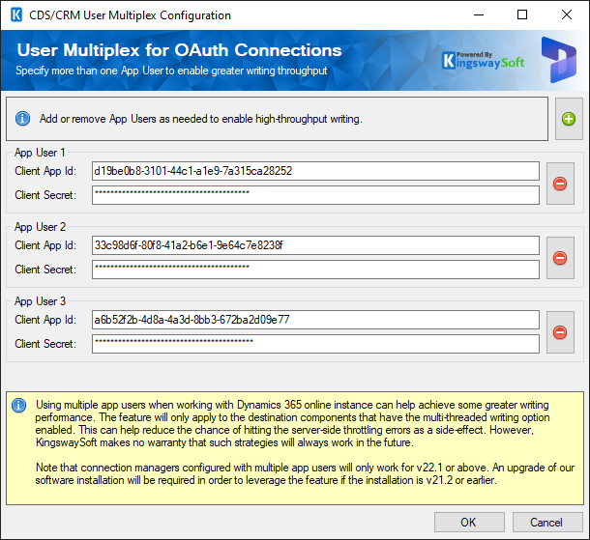Click 'Using multiple app users' paragraph
590x540 pixels.
coord(293,423)
